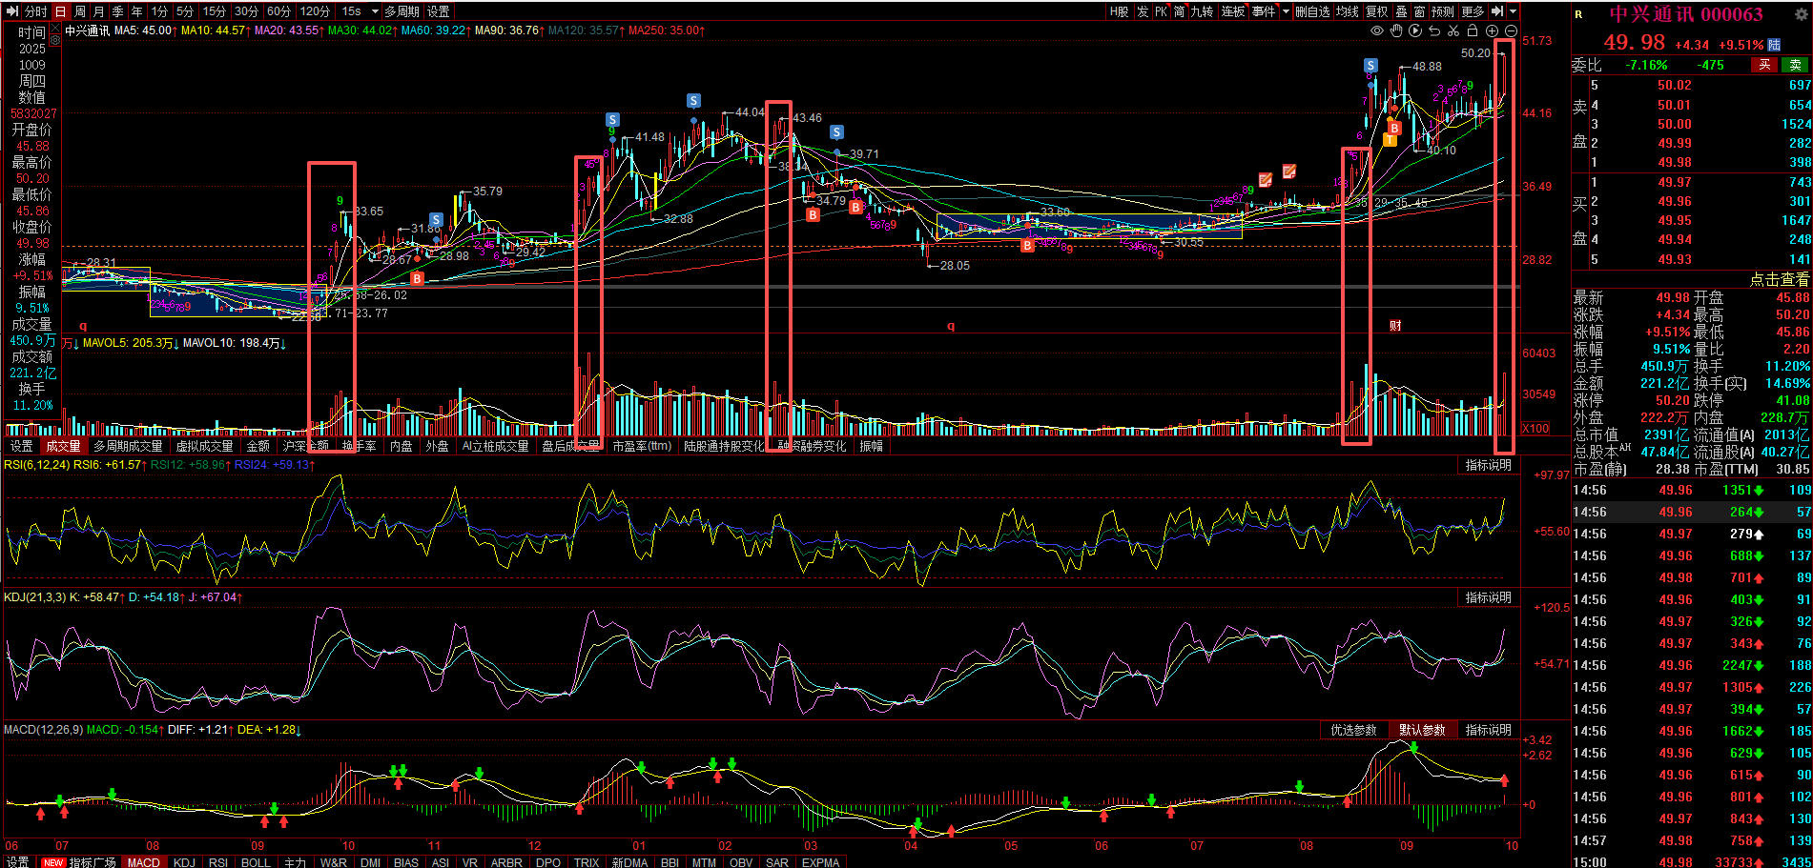Click the small close X beside 时间 panel
The image size is (1813, 868).
[57, 27]
